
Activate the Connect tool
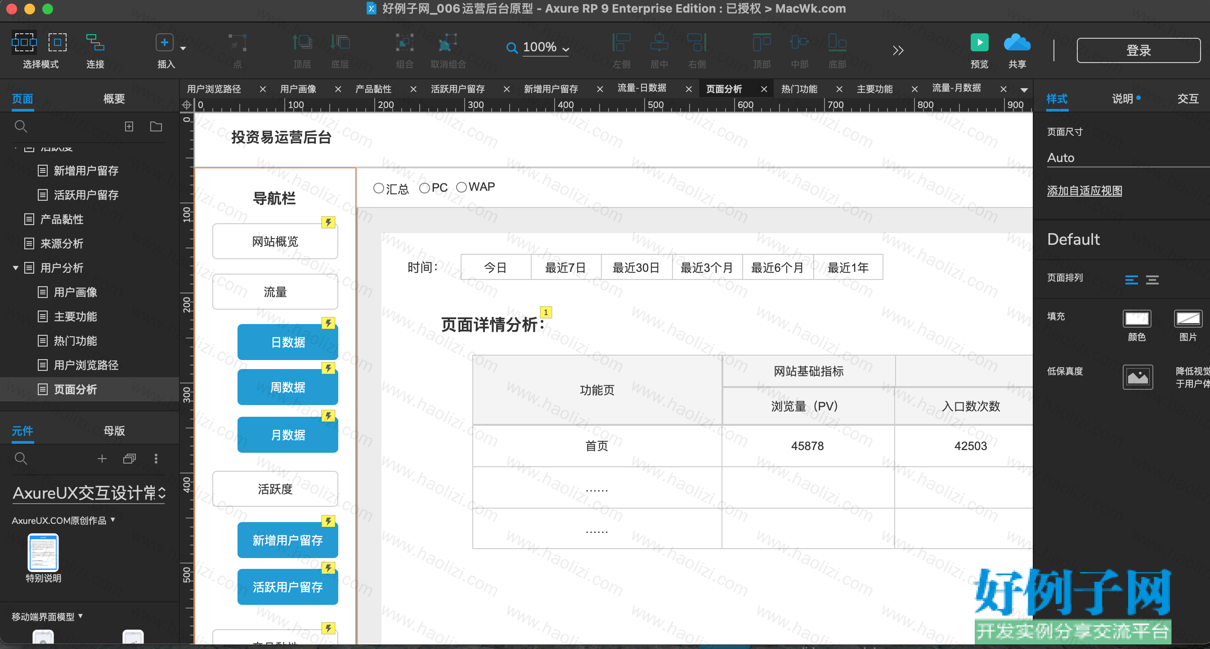coord(95,43)
